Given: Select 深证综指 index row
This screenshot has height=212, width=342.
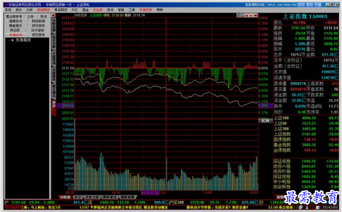Looking at the screenshot, I should pyautogui.click(x=306, y=177).
